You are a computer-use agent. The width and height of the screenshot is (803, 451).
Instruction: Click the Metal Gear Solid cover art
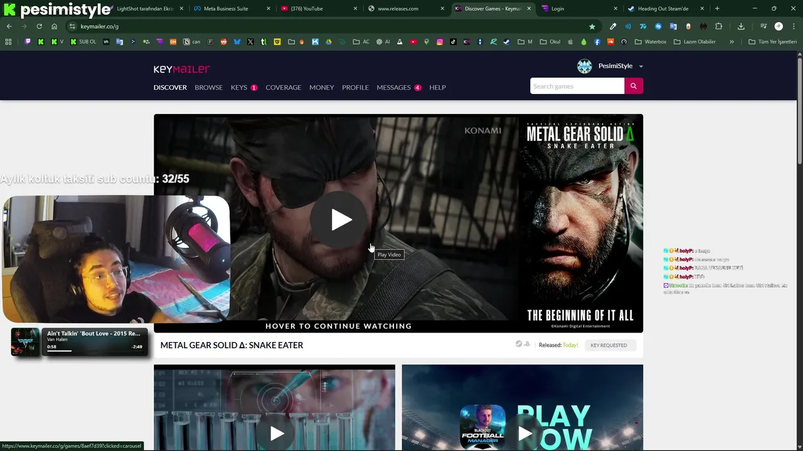[x=580, y=223]
